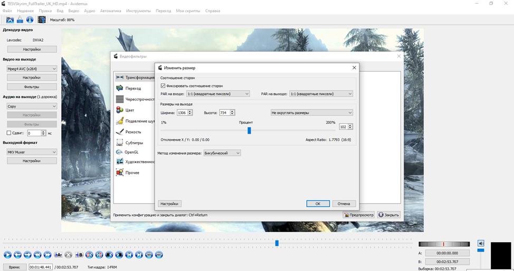
Task: Click the grey X delete selection icon
Action: tap(68, 255)
